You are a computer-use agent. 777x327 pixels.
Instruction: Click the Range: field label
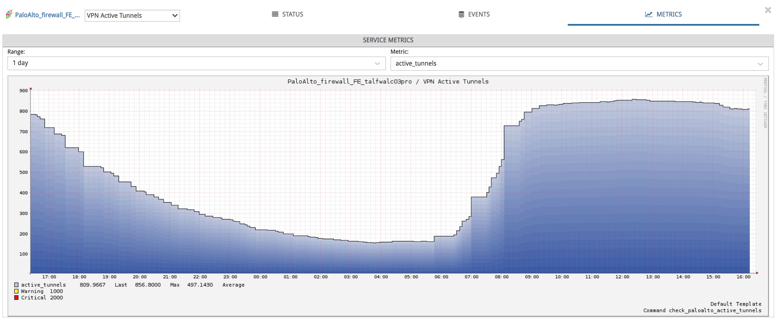tap(16, 51)
